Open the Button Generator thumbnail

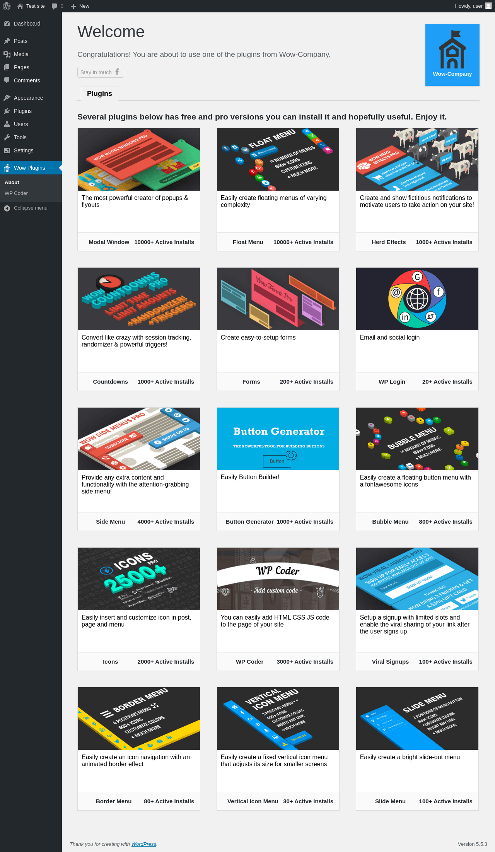[x=278, y=439]
